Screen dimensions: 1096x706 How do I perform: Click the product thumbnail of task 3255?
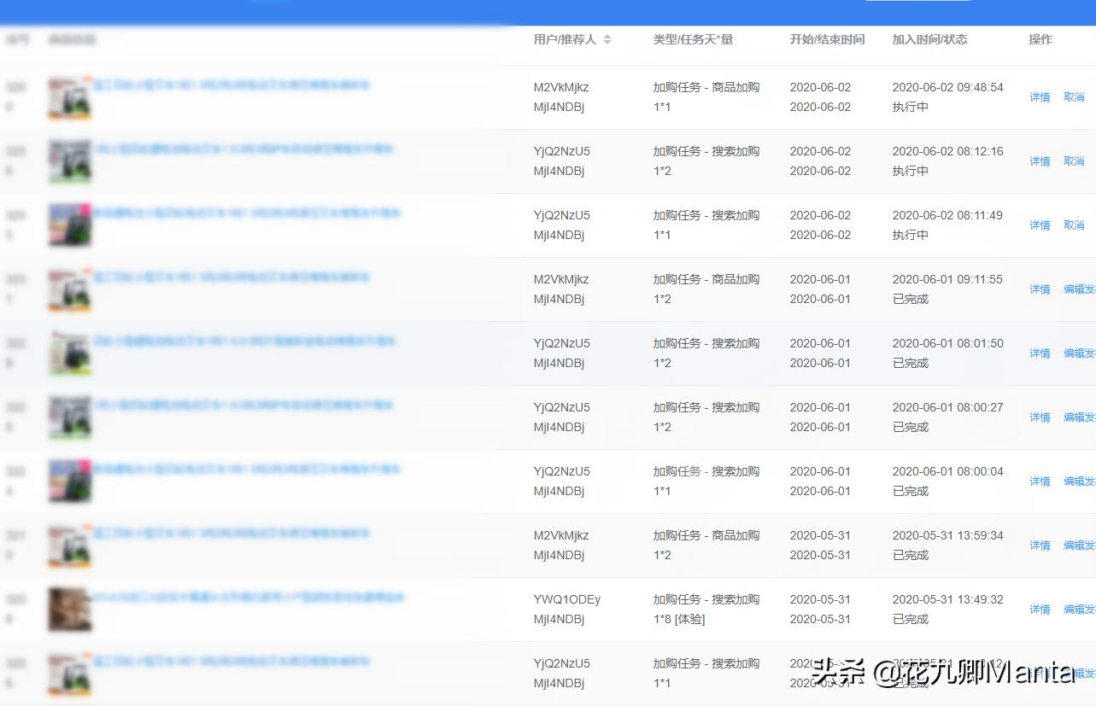pos(69,224)
